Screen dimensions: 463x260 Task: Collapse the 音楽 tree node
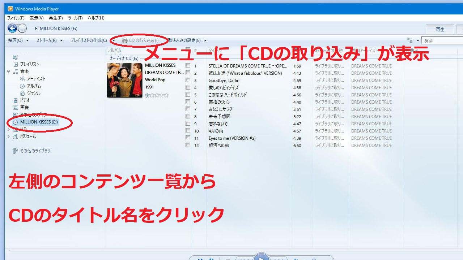[x=9, y=71]
